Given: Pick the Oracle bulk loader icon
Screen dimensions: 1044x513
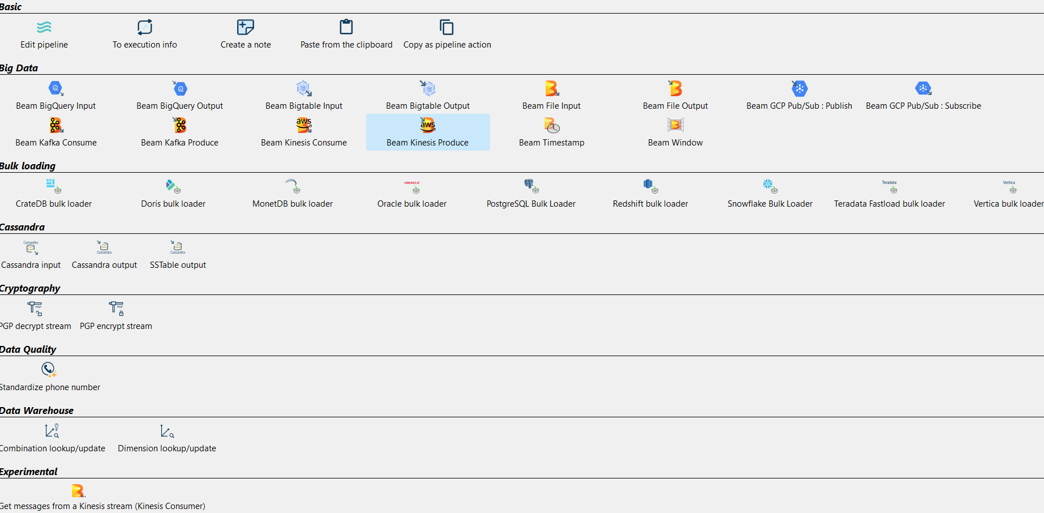Looking at the screenshot, I should 412,186.
